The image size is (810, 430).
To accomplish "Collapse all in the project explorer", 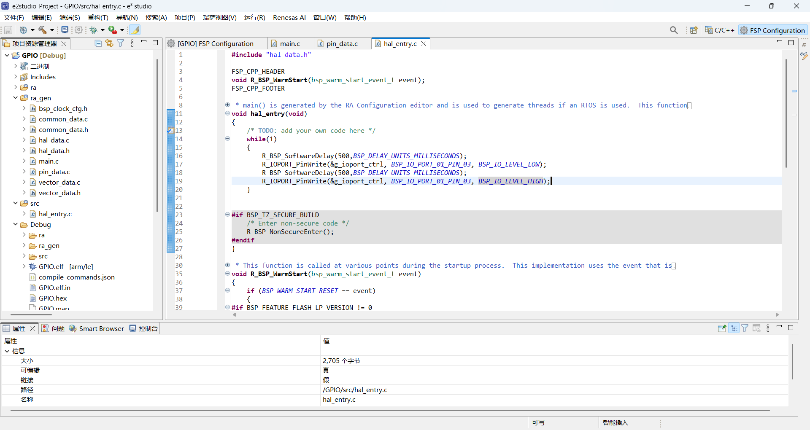I will 98,43.
